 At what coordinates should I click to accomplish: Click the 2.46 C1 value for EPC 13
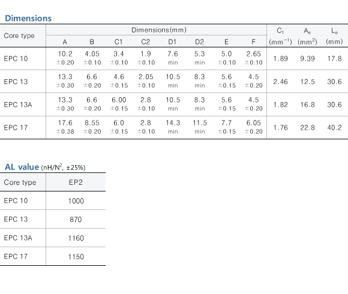point(280,82)
